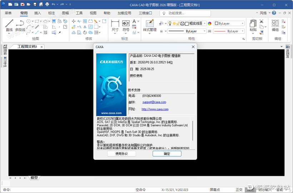The width and height of the screenshot is (293, 193).
Task: Open 样式管理 style manager
Action: [x=150, y=25]
